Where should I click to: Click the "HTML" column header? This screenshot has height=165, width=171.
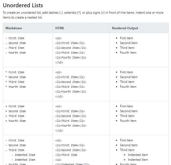60,28
